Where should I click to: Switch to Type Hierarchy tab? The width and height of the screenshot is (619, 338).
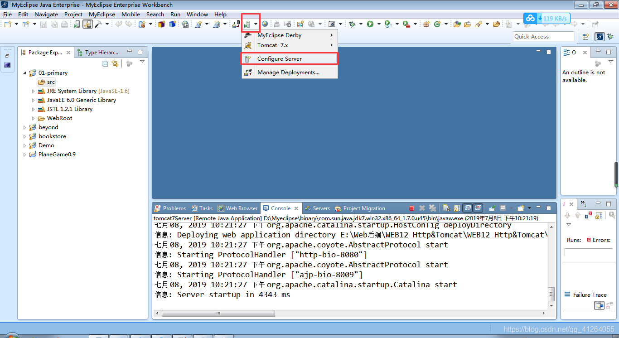click(98, 53)
